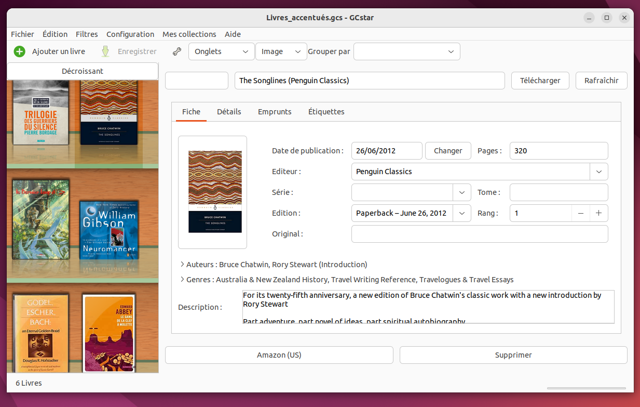Click the Pages input field

[558, 151]
